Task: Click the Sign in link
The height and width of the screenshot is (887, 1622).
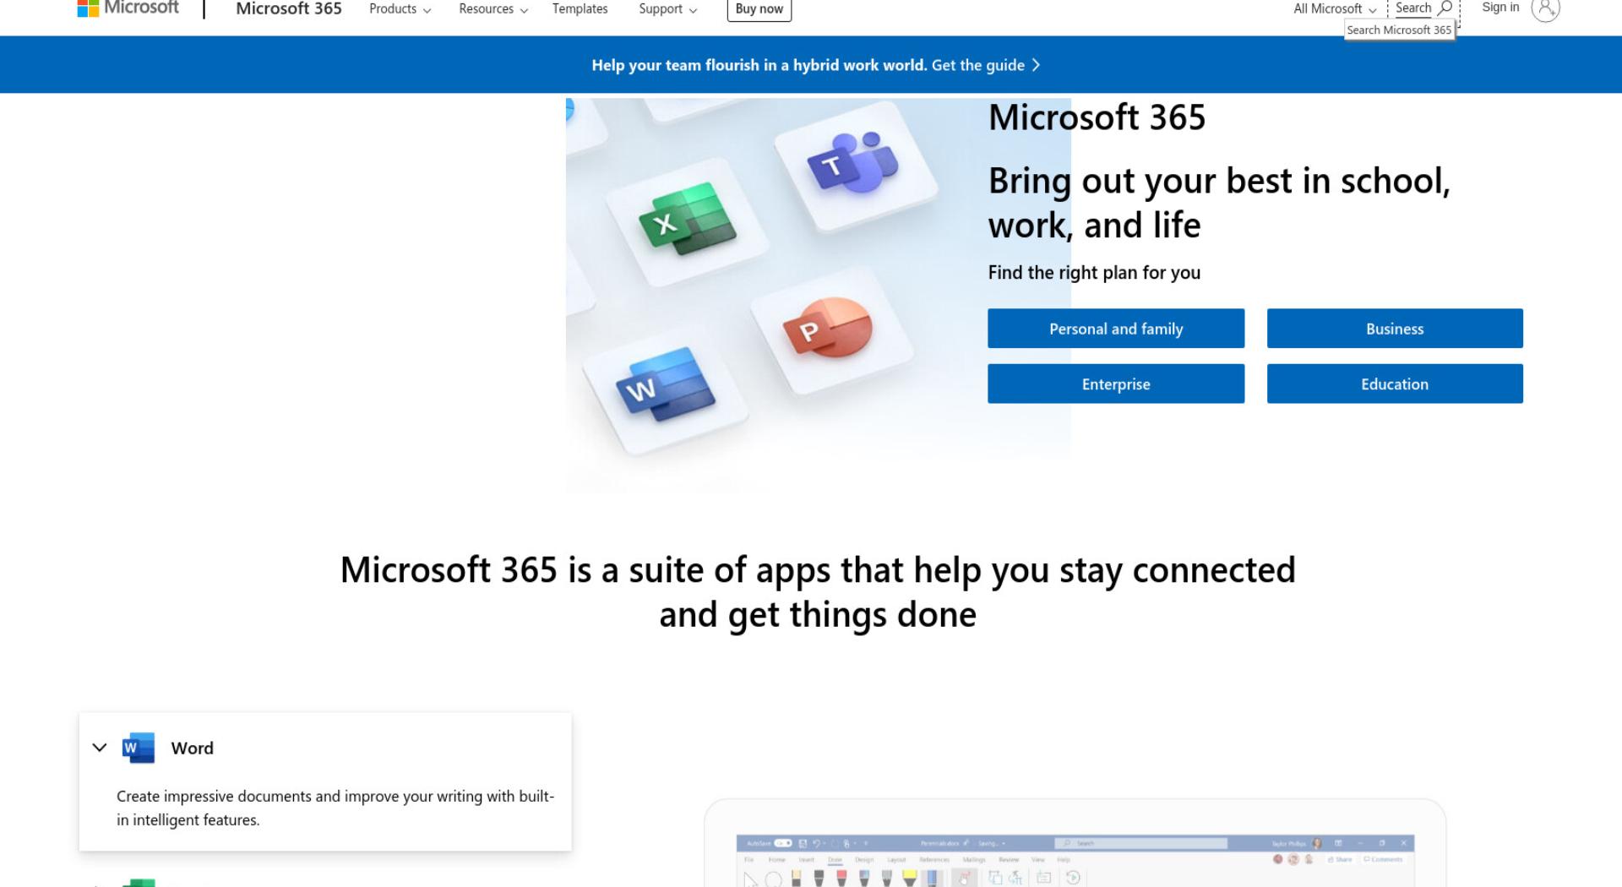Action: [1500, 8]
